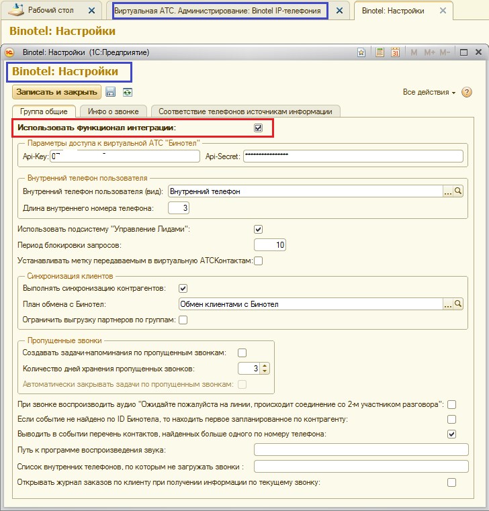Image resolution: width=489 pixels, height=511 pixels.
Task: Click the M+ memory button in title bar
Action: tap(429, 52)
